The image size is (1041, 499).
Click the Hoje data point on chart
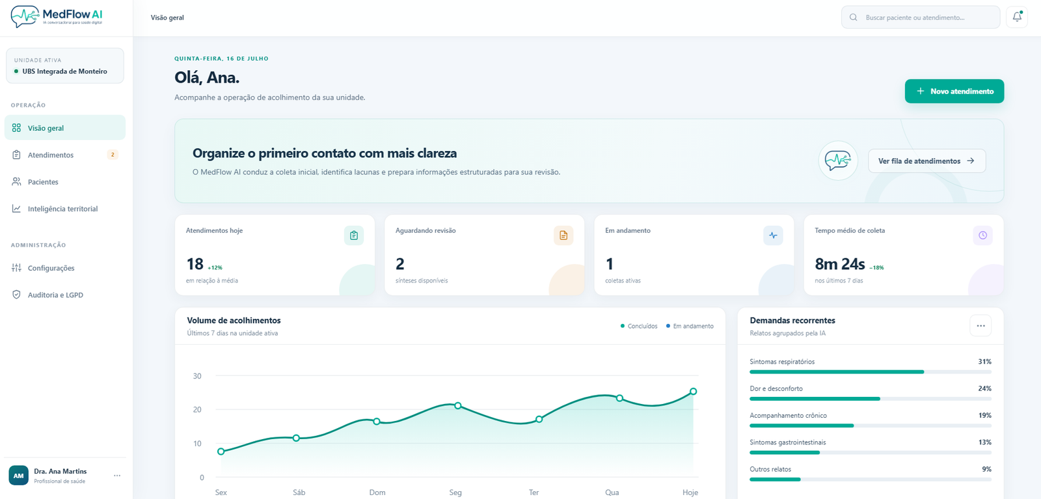pos(693,391)
